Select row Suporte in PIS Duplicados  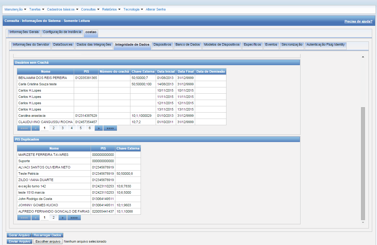click(x=79, y=161)
